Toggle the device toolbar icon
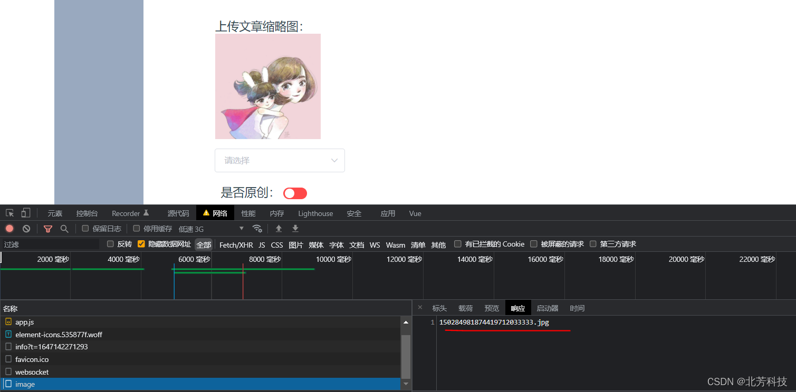This screenshot has width=796, height=392. [26, 213]
